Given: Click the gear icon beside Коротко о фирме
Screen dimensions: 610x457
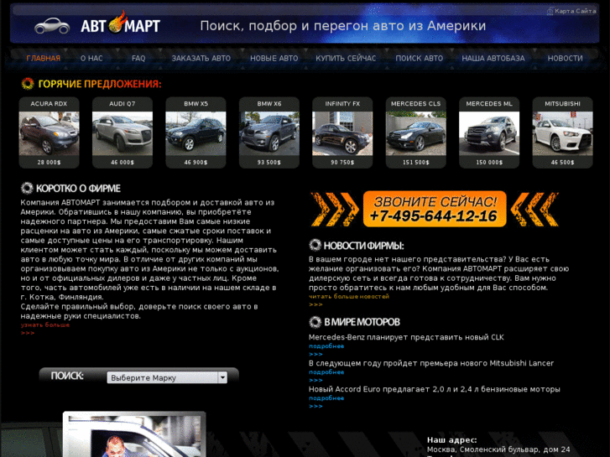Looking at the screenshot, I should pos(27,188).
